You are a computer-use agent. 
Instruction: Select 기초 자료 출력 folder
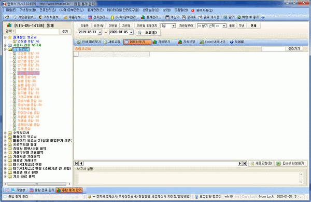(24, 177)
